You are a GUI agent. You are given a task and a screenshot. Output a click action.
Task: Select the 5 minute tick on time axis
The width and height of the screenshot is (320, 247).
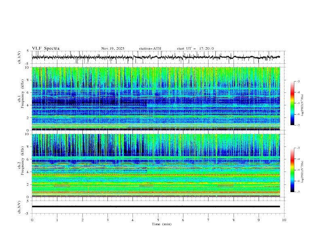point(158,220)
